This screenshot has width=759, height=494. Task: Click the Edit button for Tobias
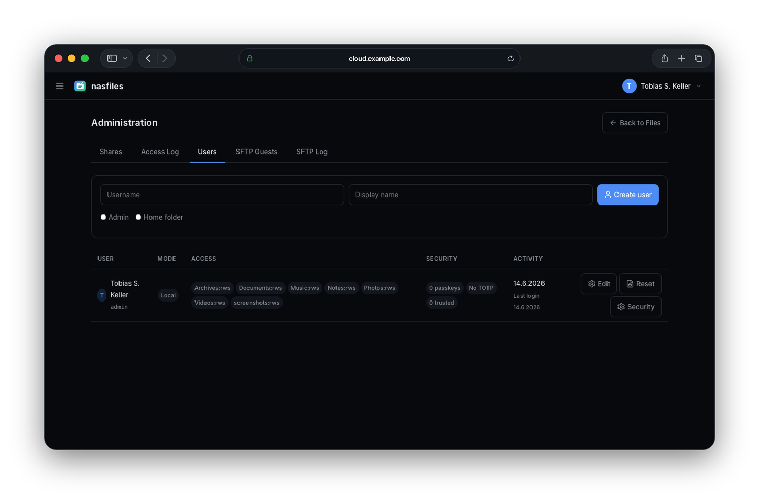pos(599,284)
